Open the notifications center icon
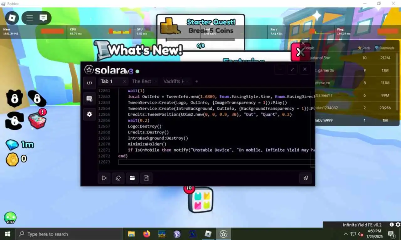The width and height of the screenshot is (401, 240). (x=391, y=234)
